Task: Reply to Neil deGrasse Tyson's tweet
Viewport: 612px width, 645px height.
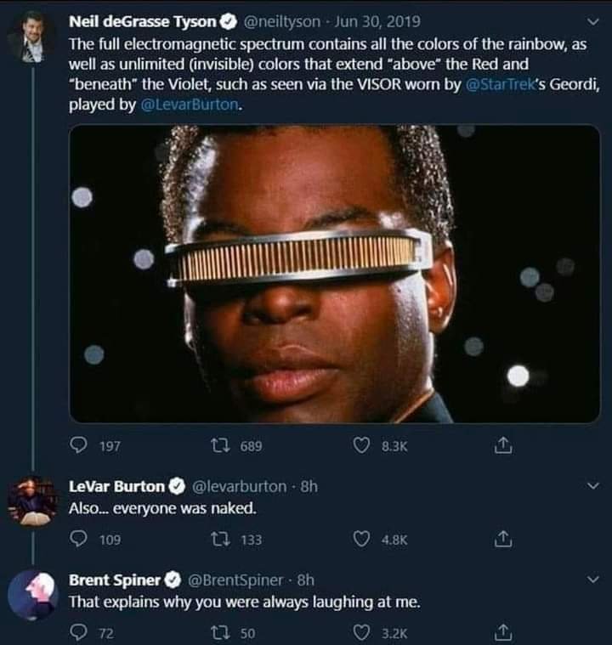Action: [78, 445]
